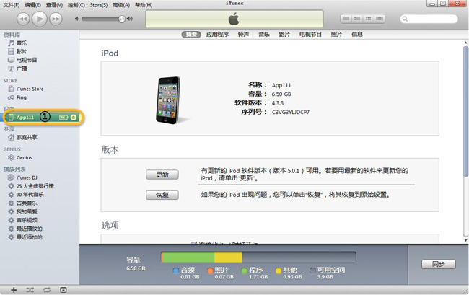
Task: Click the battery icon beside App111
Action: pyautogui.click(x=63, y=118)
